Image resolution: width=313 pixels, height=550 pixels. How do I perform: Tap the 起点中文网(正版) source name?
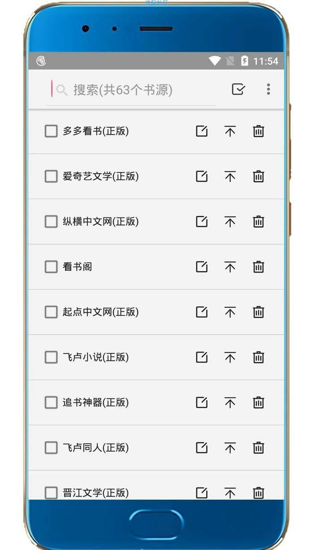click(x=101, y=312)
